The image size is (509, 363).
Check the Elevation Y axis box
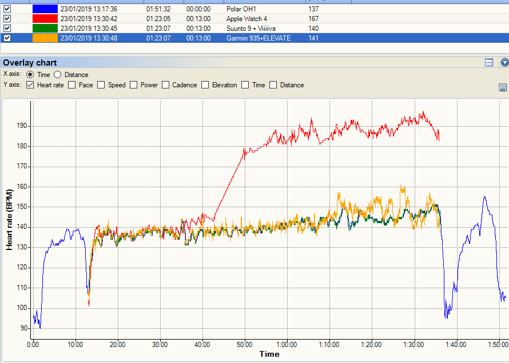point(205,85)
